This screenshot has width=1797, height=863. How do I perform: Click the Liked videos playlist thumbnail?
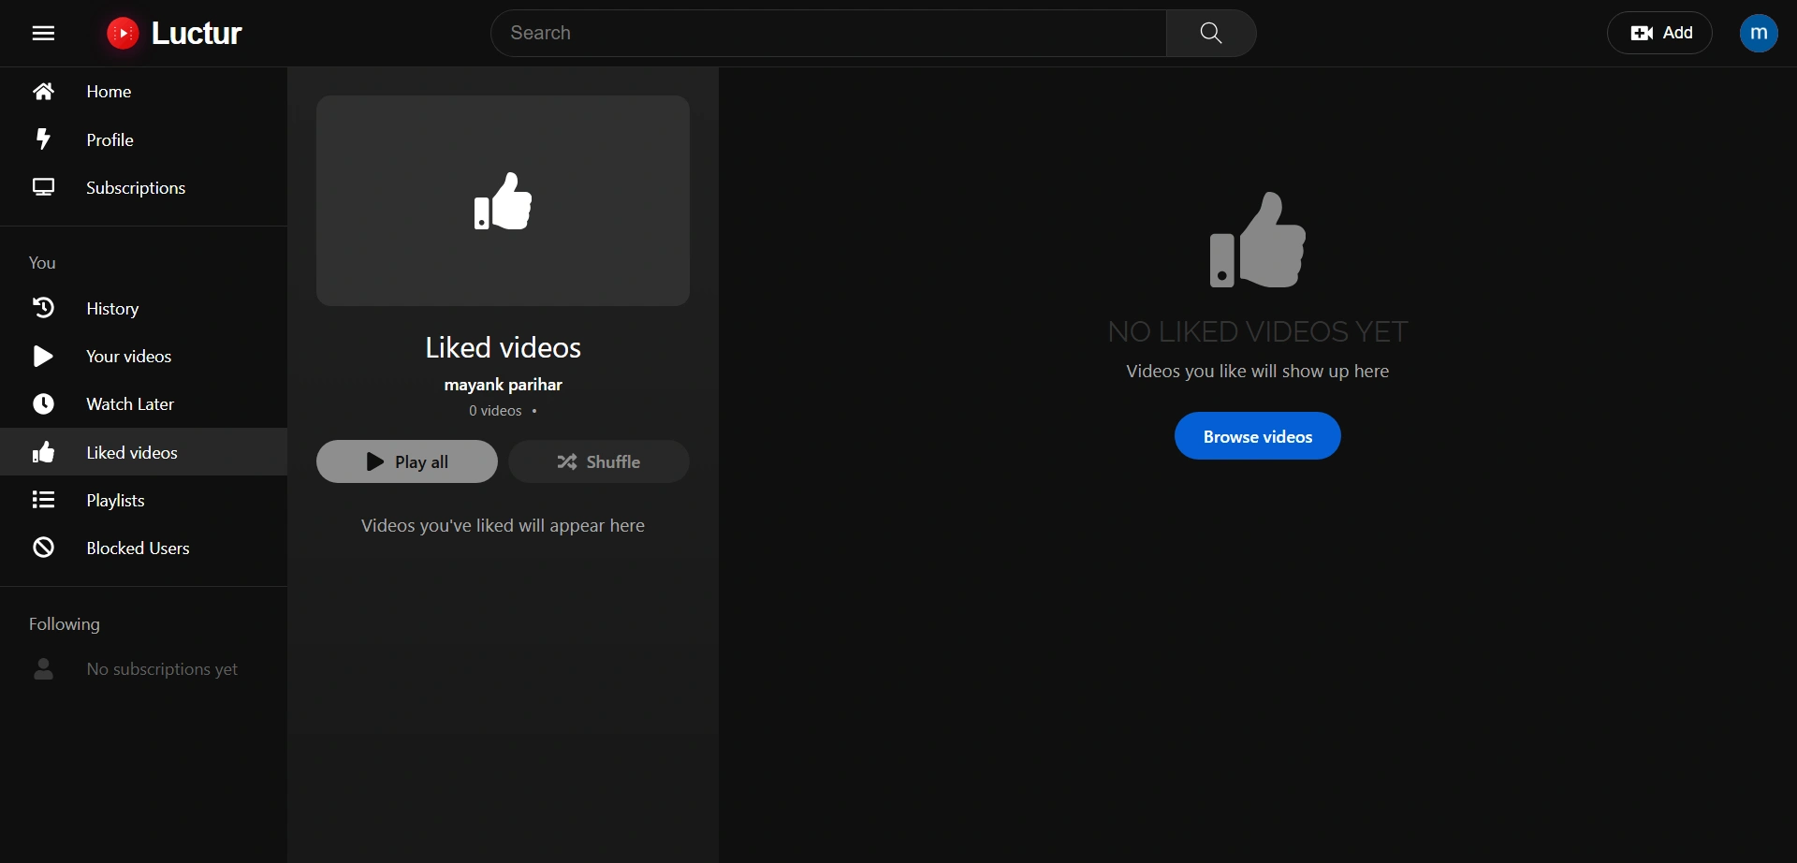click(503, 200)
